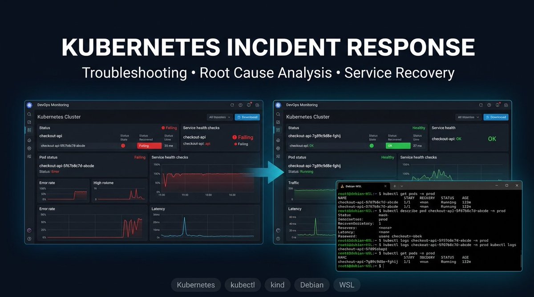The height and width of the screenshot is (297, 534).
Task: Open the refresh icon in right dashboard header
Action: coord(481,105)
